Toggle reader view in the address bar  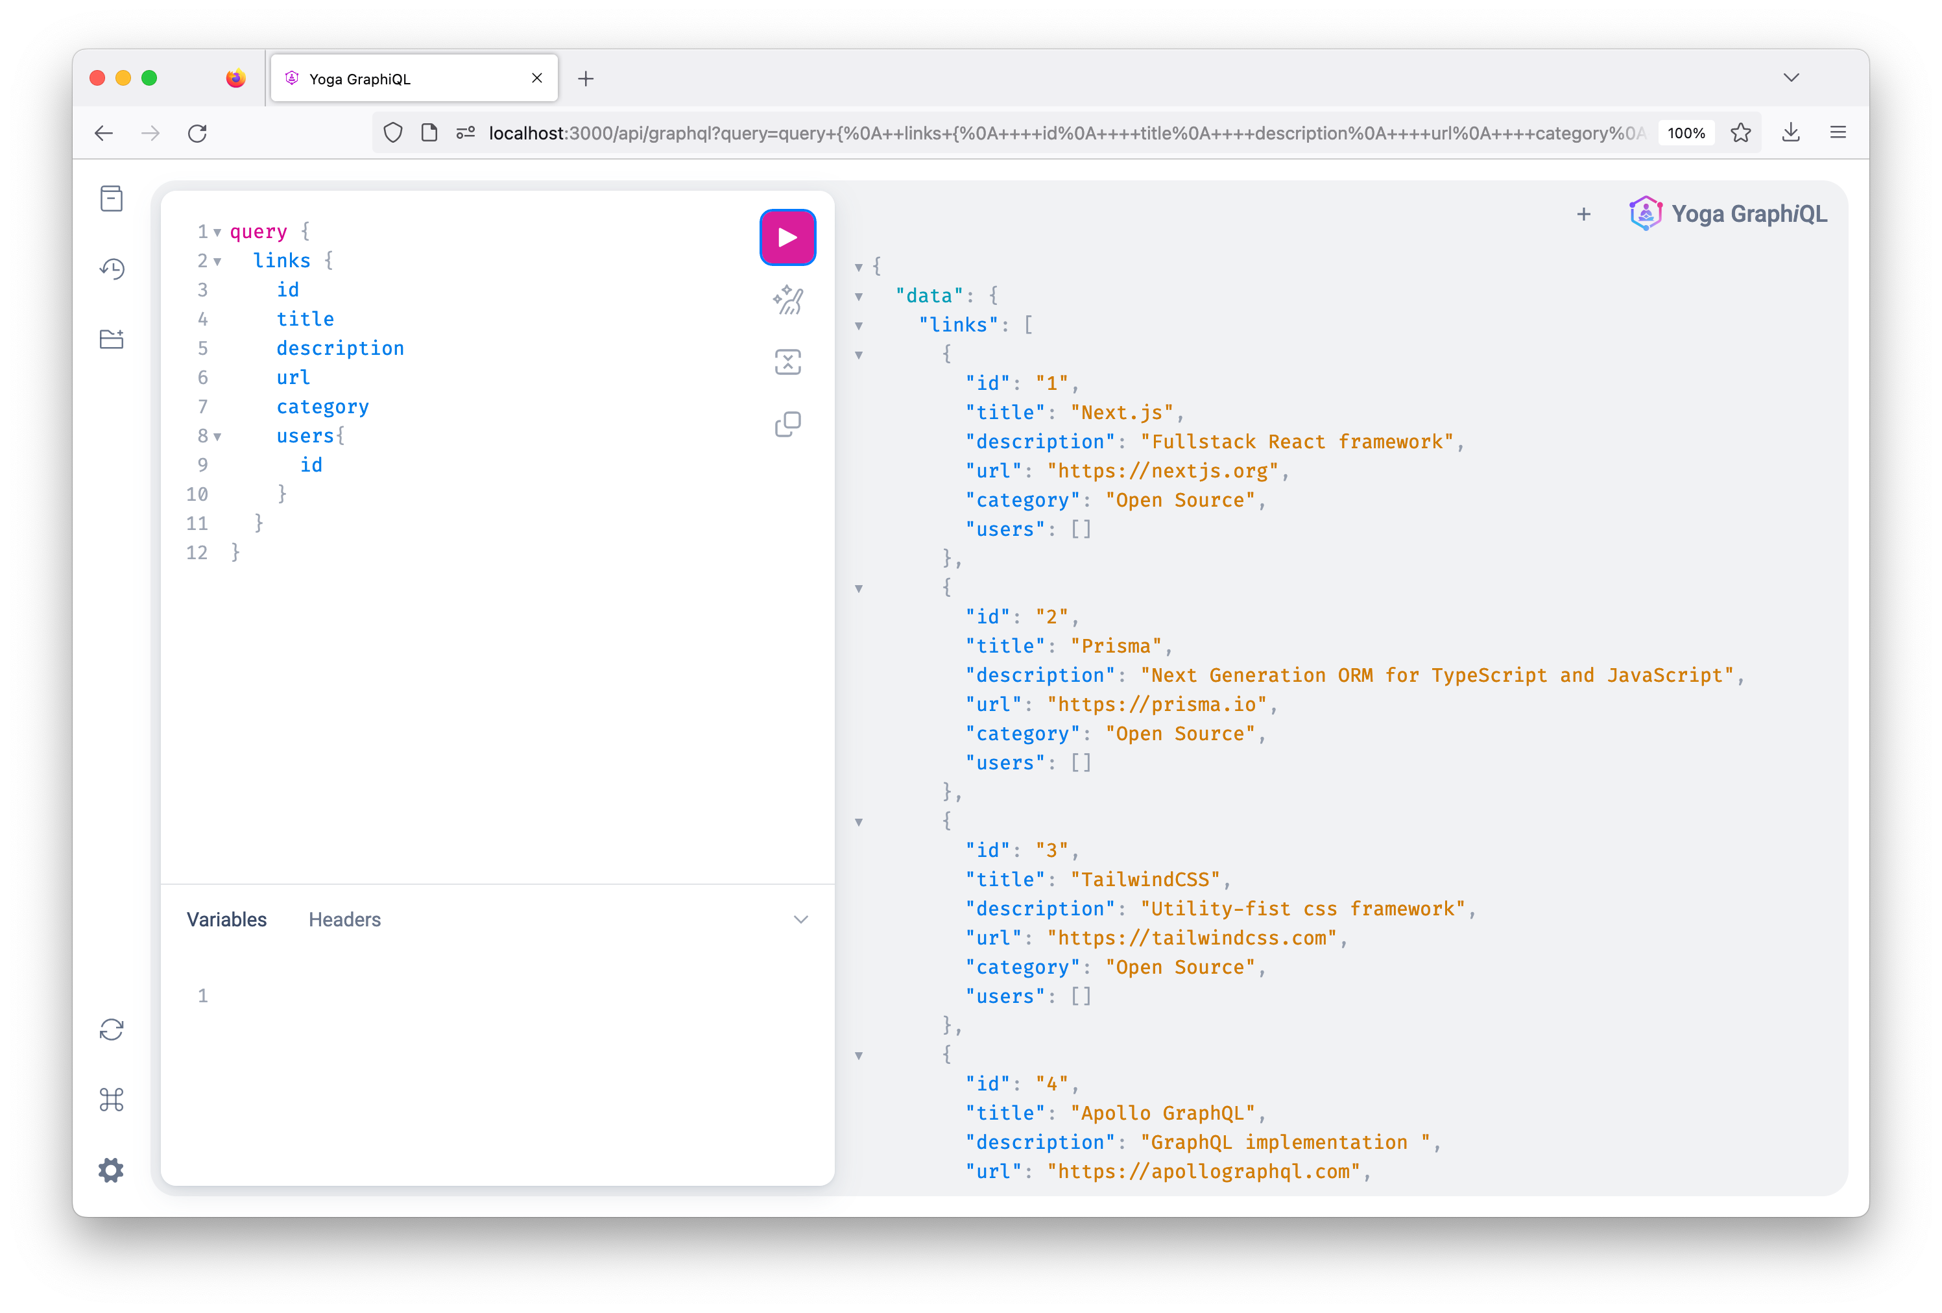(x=429, y=133)
